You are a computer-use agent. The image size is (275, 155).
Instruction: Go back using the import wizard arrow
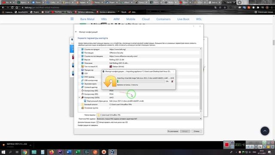[x=76, y=32]
